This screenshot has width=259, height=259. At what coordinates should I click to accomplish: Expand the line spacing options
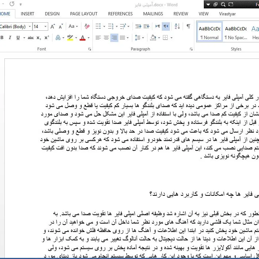[142, 38]
